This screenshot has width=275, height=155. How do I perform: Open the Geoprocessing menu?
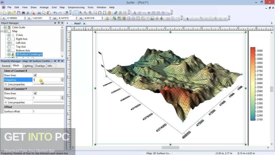pyautogui.click(x=76, y=7)
